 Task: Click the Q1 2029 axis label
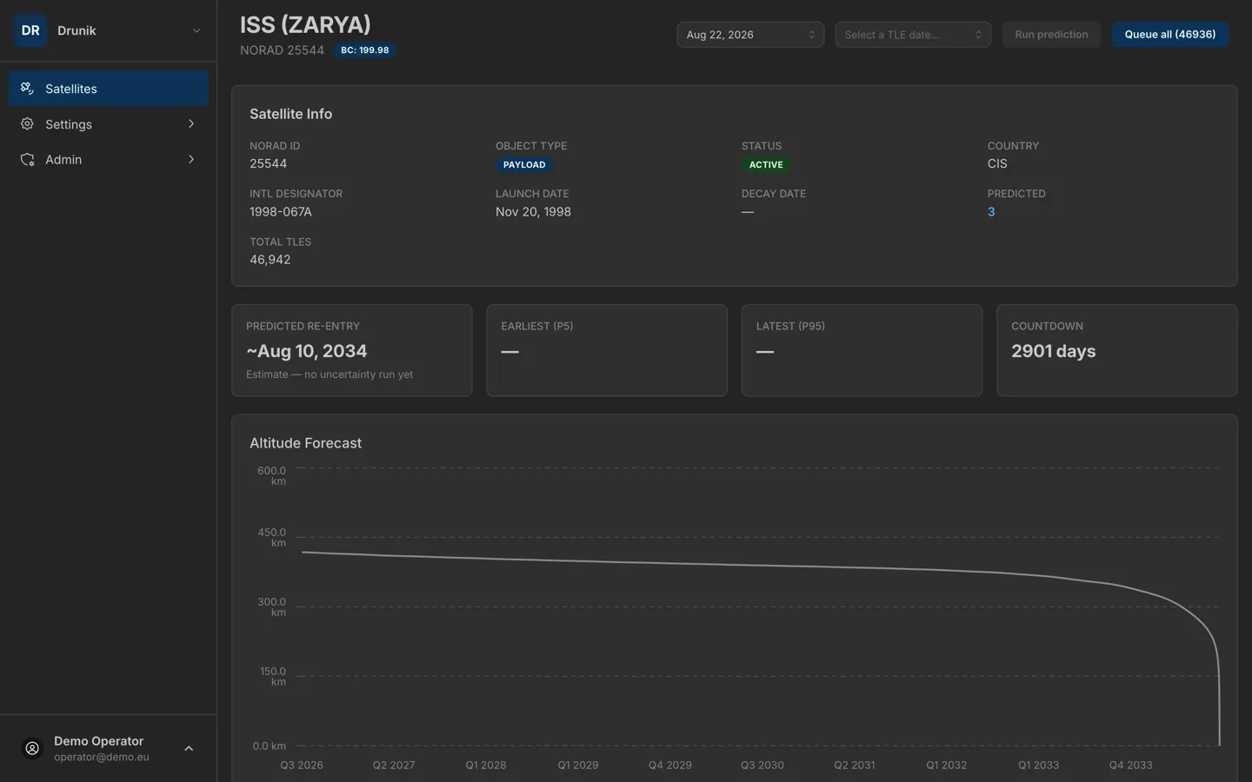pos(578,765)
